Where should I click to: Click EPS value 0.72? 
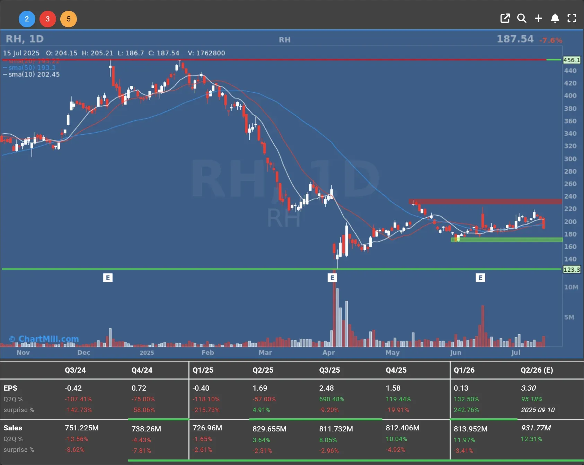(x=139, y=388)
